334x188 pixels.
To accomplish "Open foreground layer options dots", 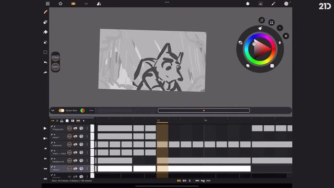I will 87,128.
